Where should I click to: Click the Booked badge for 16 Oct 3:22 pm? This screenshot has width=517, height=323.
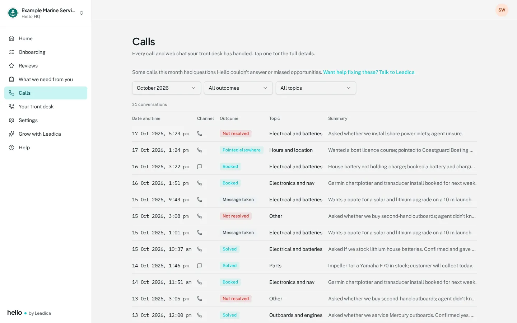tap(230, 167)
